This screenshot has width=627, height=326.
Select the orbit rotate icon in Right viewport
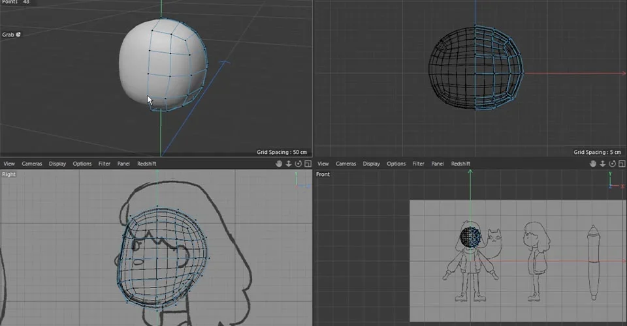pos(298,164)
